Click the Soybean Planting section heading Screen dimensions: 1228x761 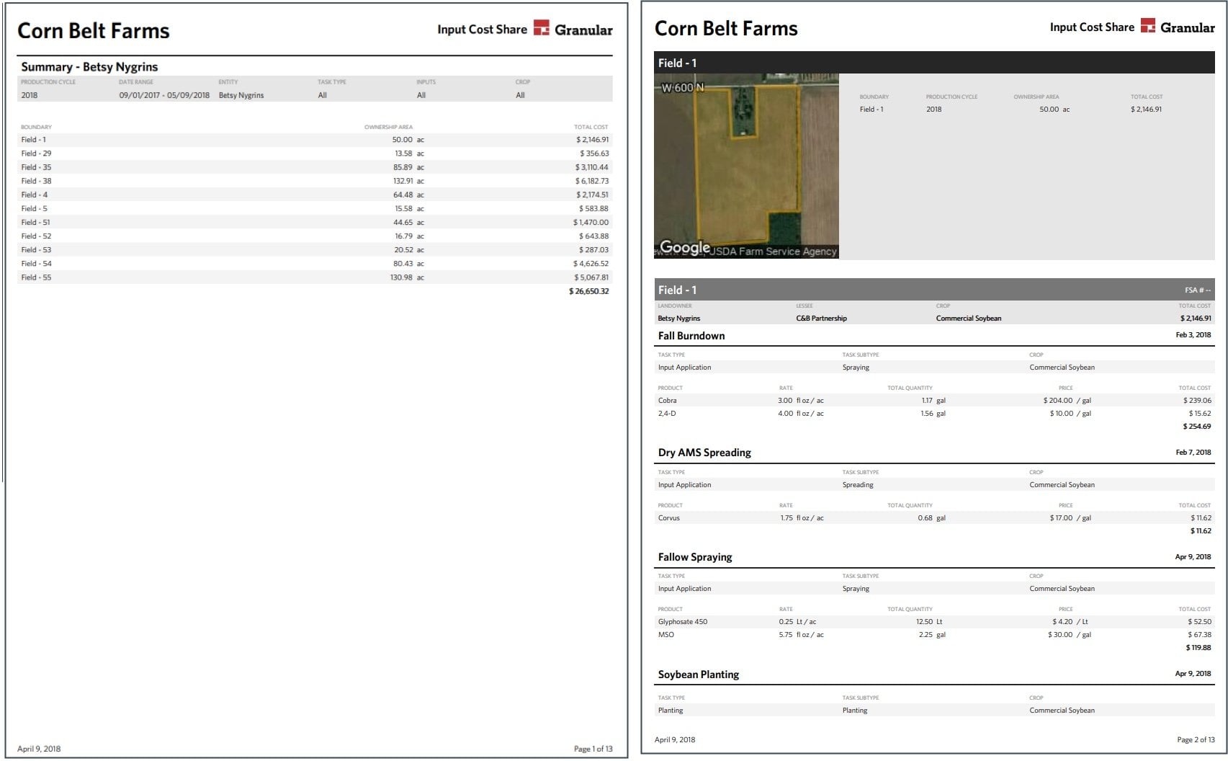coord(699,675)
